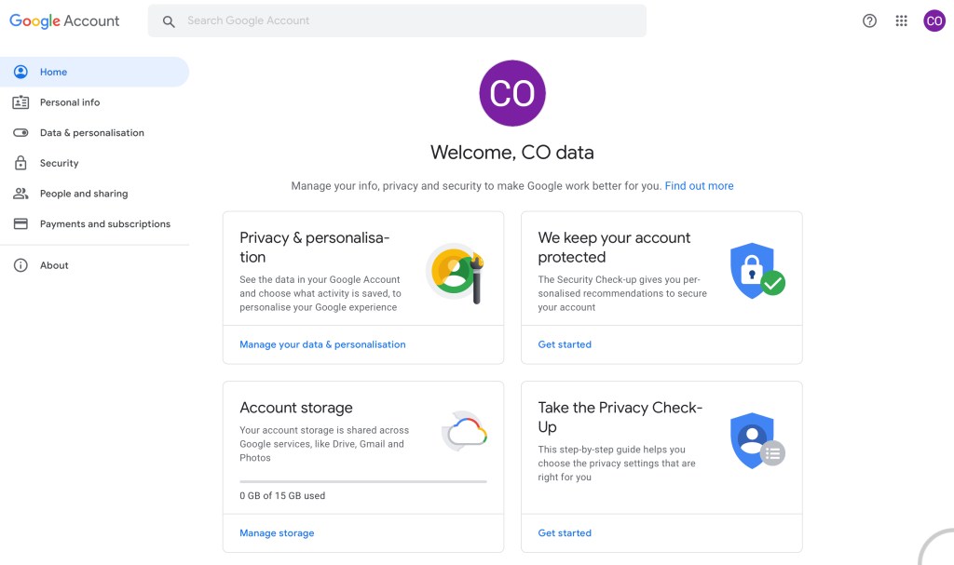This screenshot has height=565, width=954.
Task: Open Manage your data & personalisation link
Action: coord(322,344)
